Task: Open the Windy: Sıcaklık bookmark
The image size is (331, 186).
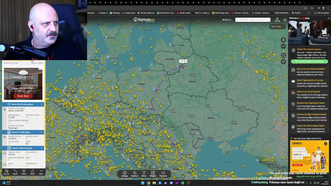Action: click(184, 13)
